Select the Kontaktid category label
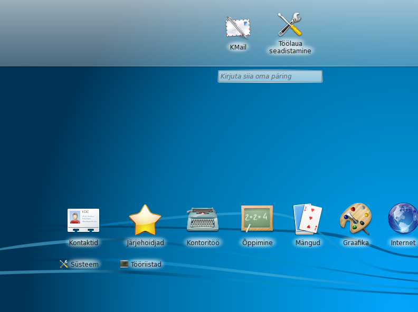The width and height of the screenshot is (418, 312). [x=83, y=243]
